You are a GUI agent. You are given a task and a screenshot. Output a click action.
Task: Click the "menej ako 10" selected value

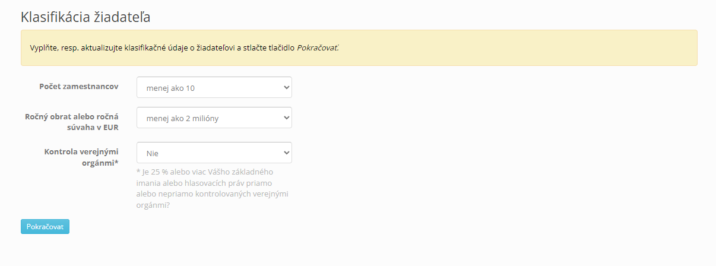[171, 88]
